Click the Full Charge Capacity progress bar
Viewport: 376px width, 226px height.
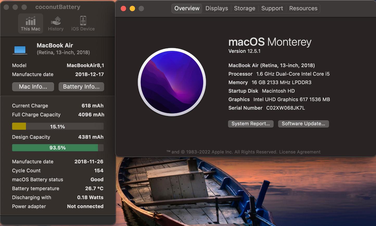58,126
